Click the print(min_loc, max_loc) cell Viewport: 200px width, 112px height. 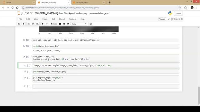(106, 46)
